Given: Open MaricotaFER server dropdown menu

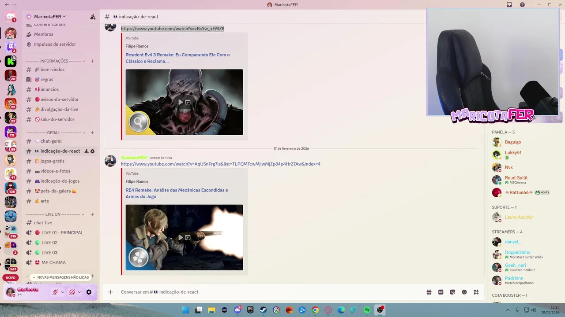Looking at the screenshot, I should tap(50, 17).
